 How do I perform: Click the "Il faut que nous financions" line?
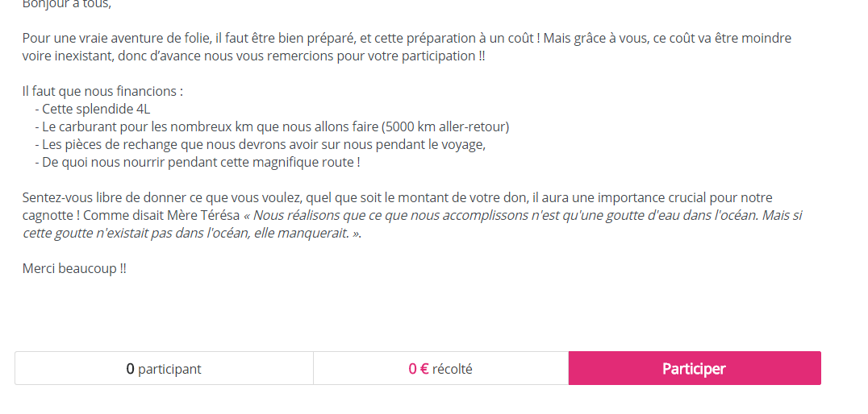coord(103,91)
